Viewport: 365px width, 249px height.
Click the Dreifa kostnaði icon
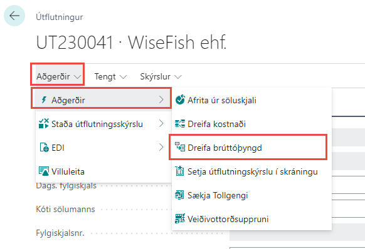(180, 124)
